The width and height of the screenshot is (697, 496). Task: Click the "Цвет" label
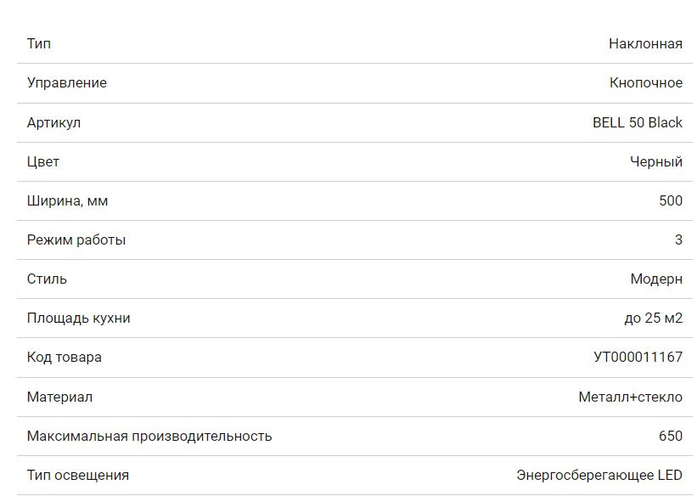[x=43, y=162]
